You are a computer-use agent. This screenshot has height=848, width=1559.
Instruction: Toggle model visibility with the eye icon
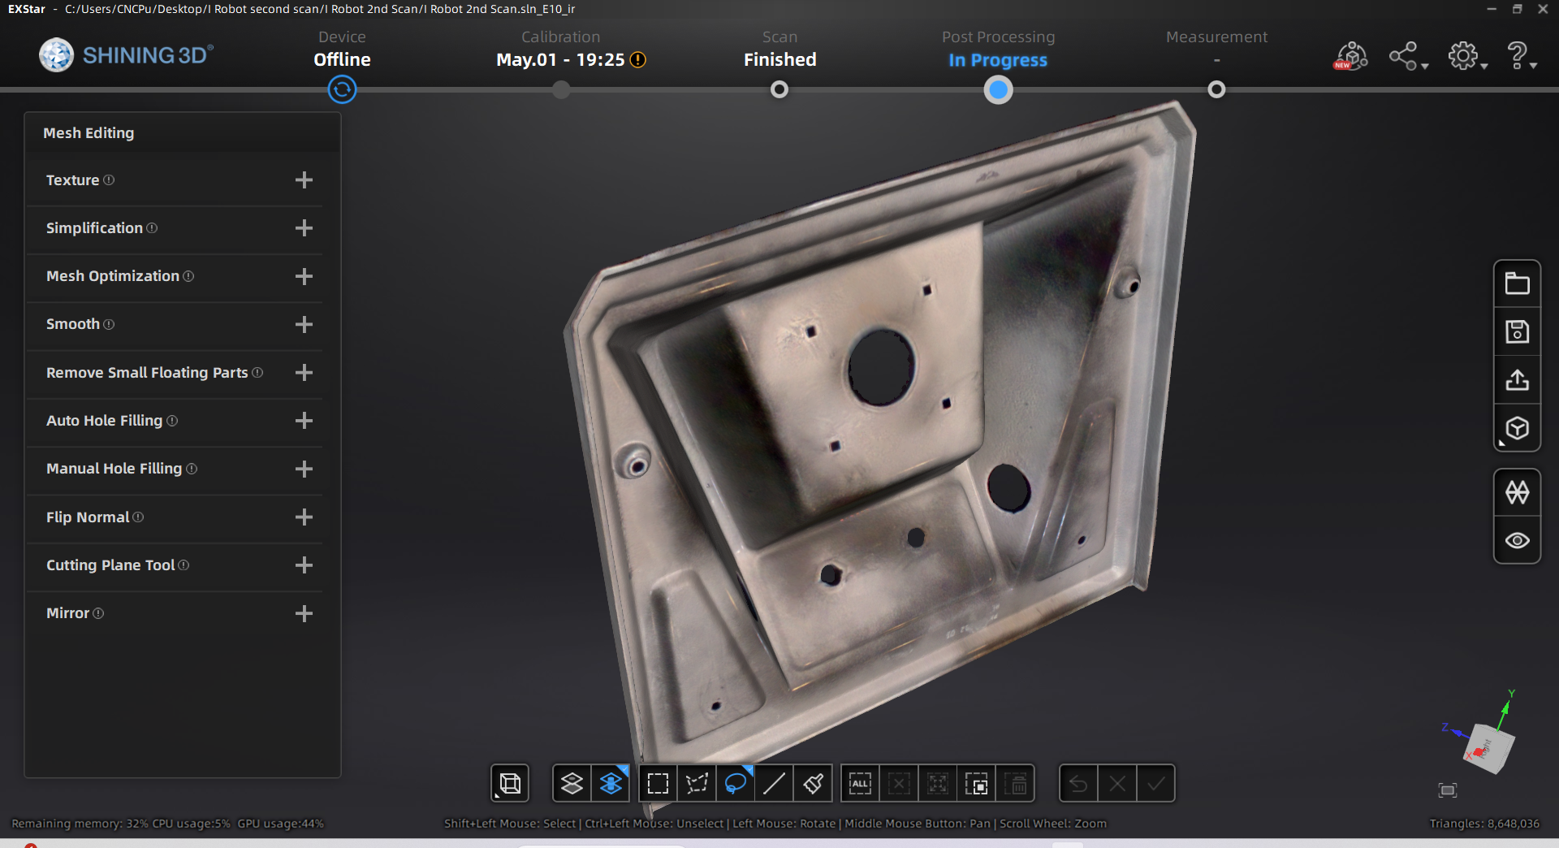(x=1517, y=540)
